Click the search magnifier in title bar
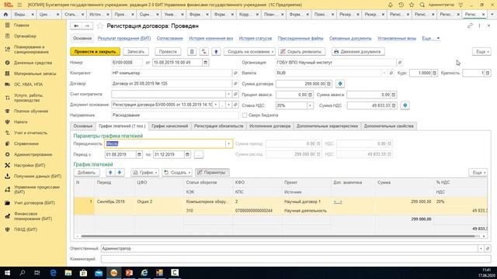Screen dimensions: 497x279 pos(422,5)
